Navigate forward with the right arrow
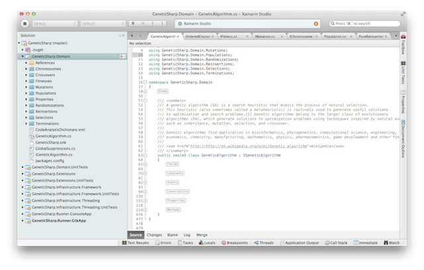The image size is (424, 270). [140, 36]
